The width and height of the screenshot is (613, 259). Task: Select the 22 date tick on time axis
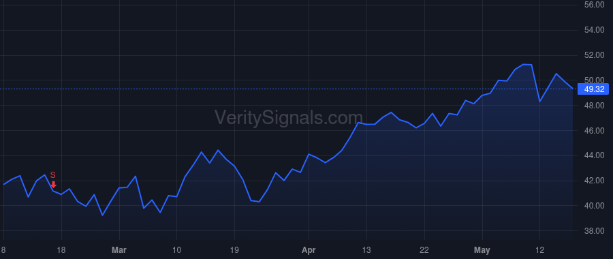424,249
